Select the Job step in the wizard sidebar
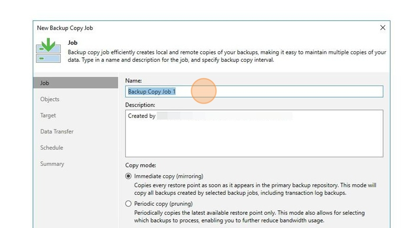This screenshot has height=228, width=408. coord(75,83)
